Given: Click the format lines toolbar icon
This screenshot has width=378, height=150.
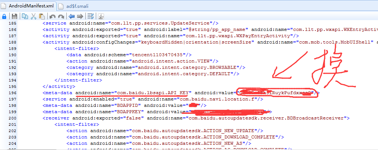Looking at the screenshot, I should tap(90, 16).
